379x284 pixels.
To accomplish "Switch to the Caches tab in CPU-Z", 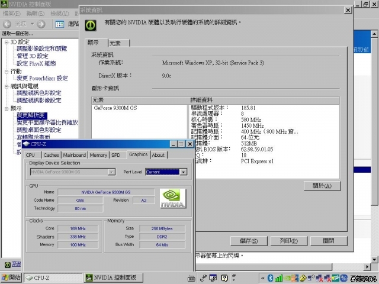I will [52, 155].
